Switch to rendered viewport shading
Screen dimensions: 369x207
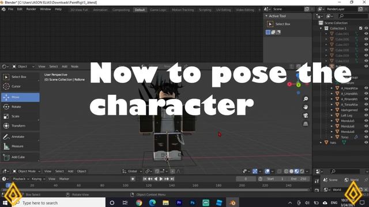[302, 171]
